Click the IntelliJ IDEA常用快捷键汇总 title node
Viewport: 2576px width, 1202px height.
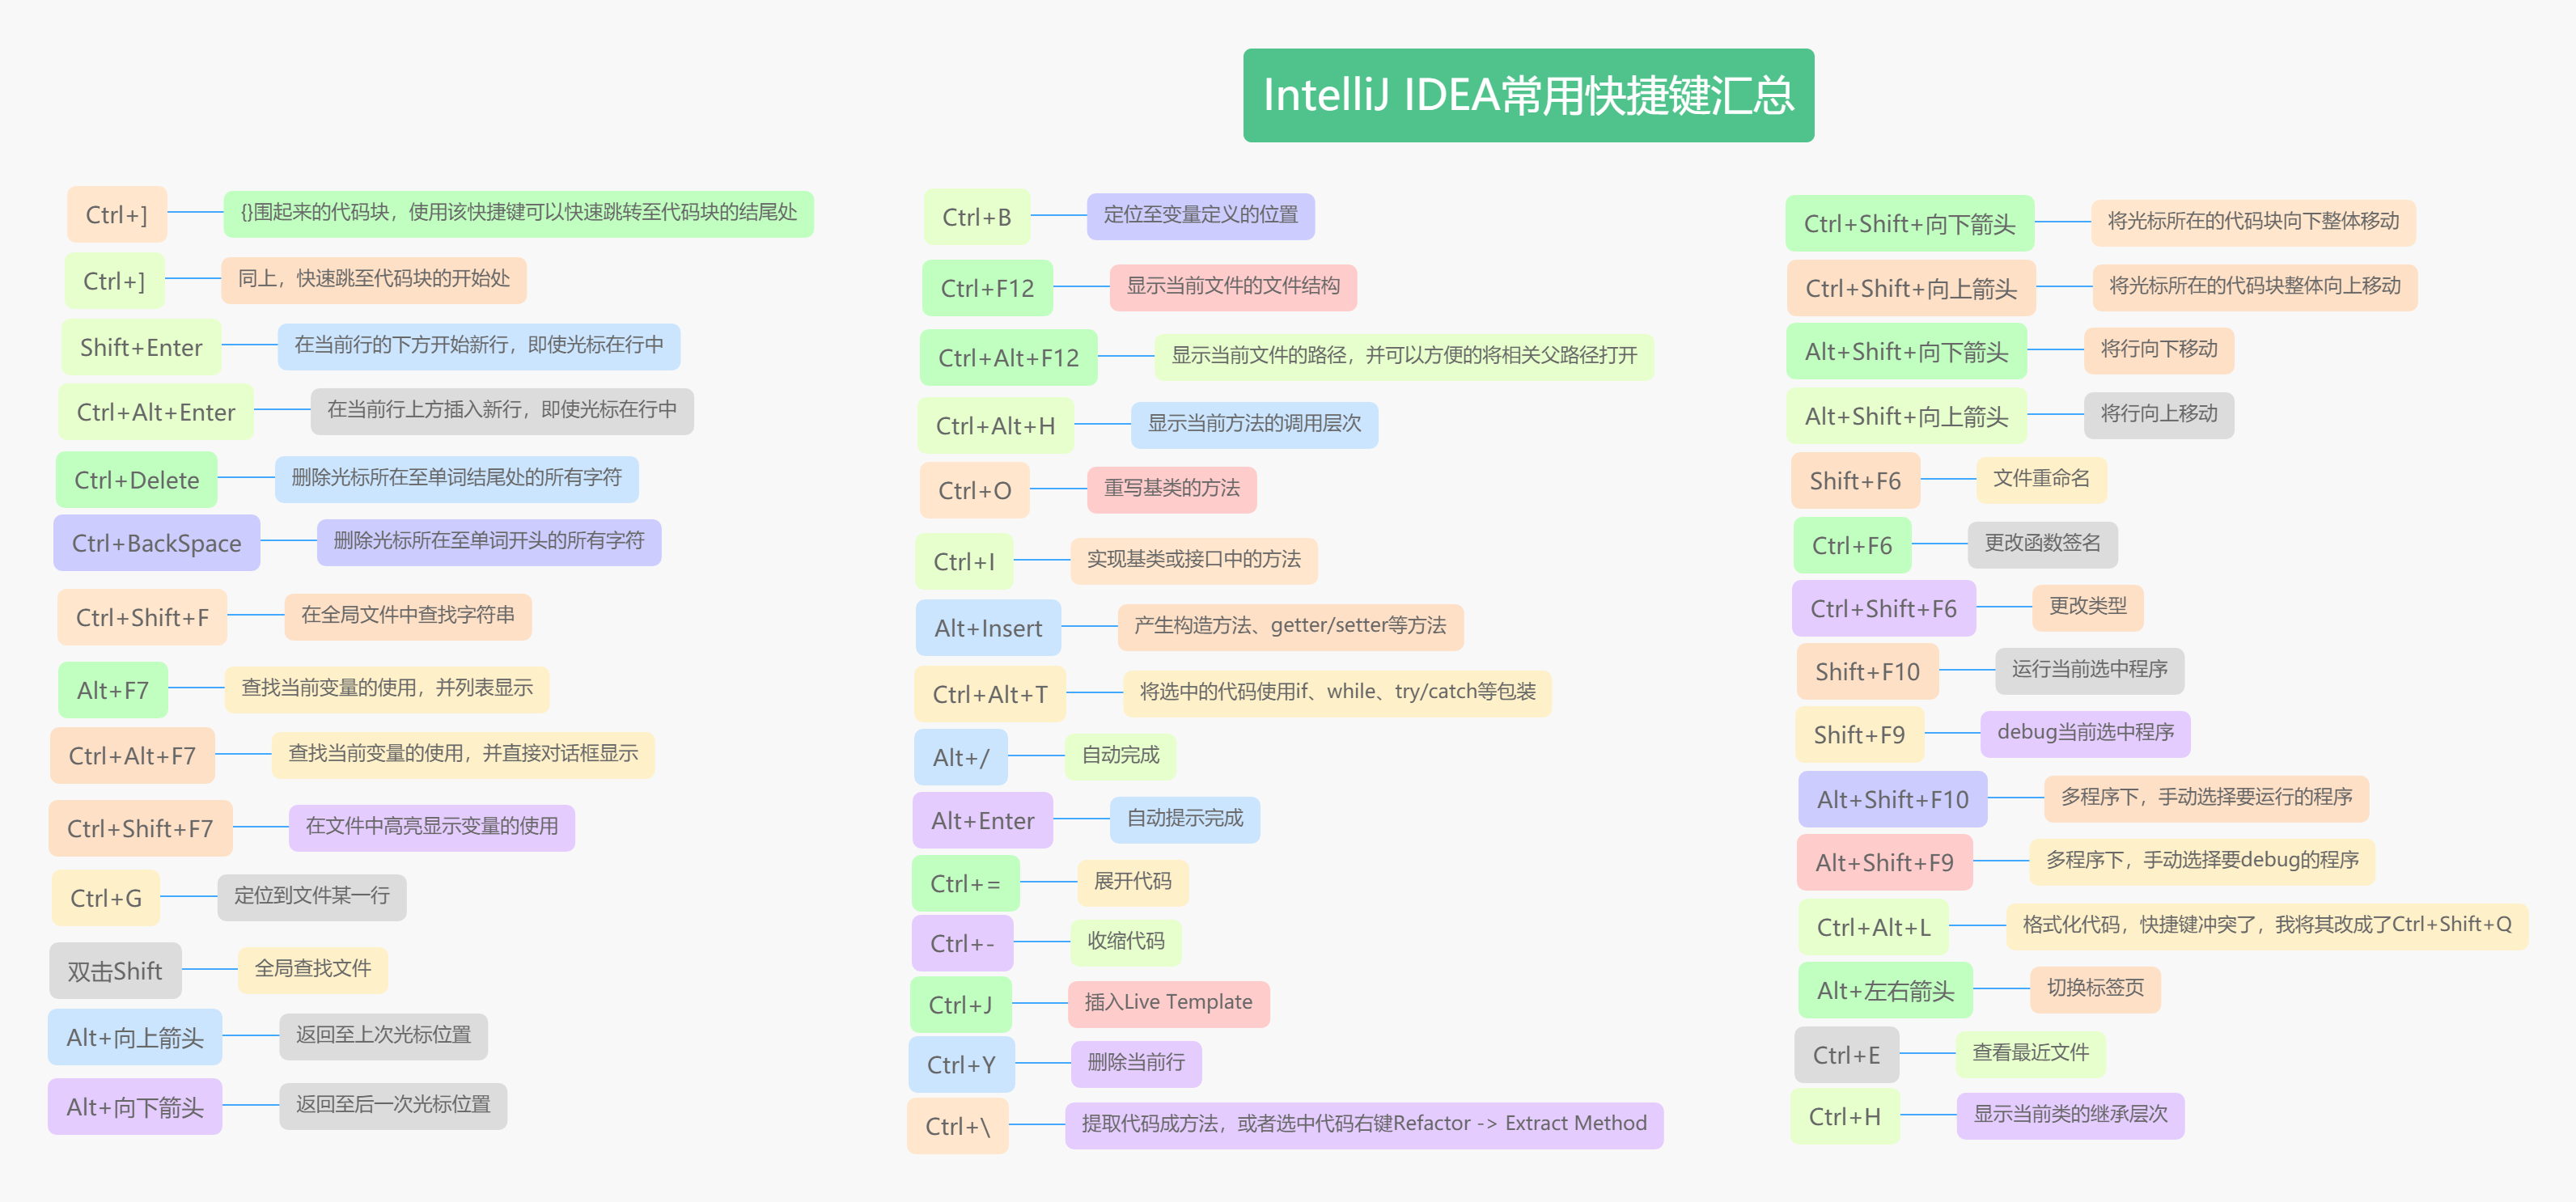tap(1528, 95)
